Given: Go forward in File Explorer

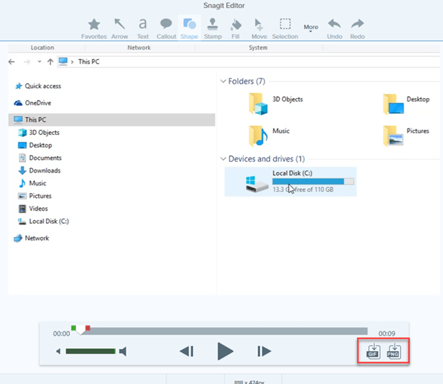Looking at the screenshot, I should click(x=27, y=62).
